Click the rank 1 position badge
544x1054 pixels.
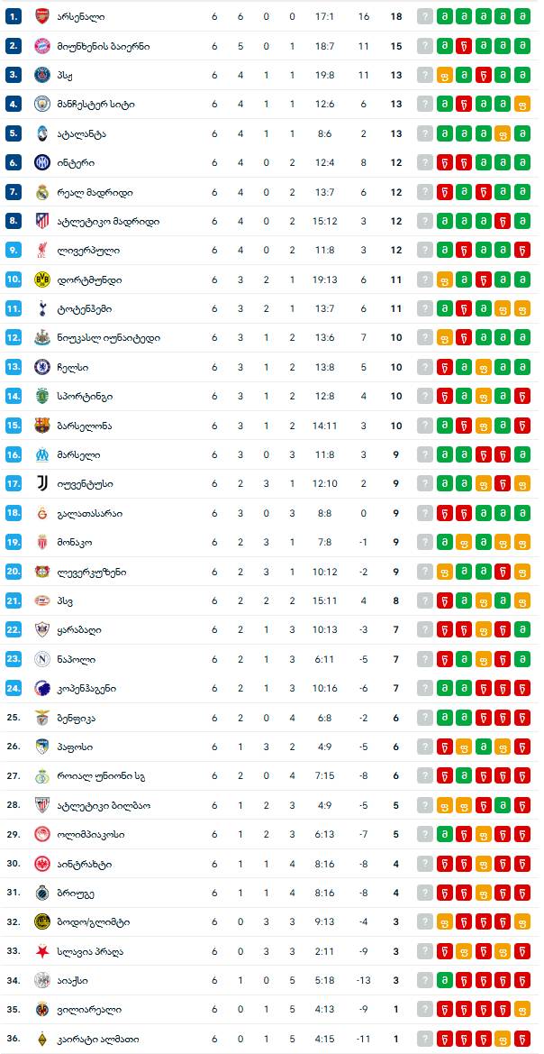(13, 16)
